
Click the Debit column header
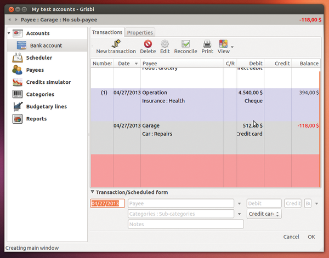pyautogui.click(x=251, y=64)
